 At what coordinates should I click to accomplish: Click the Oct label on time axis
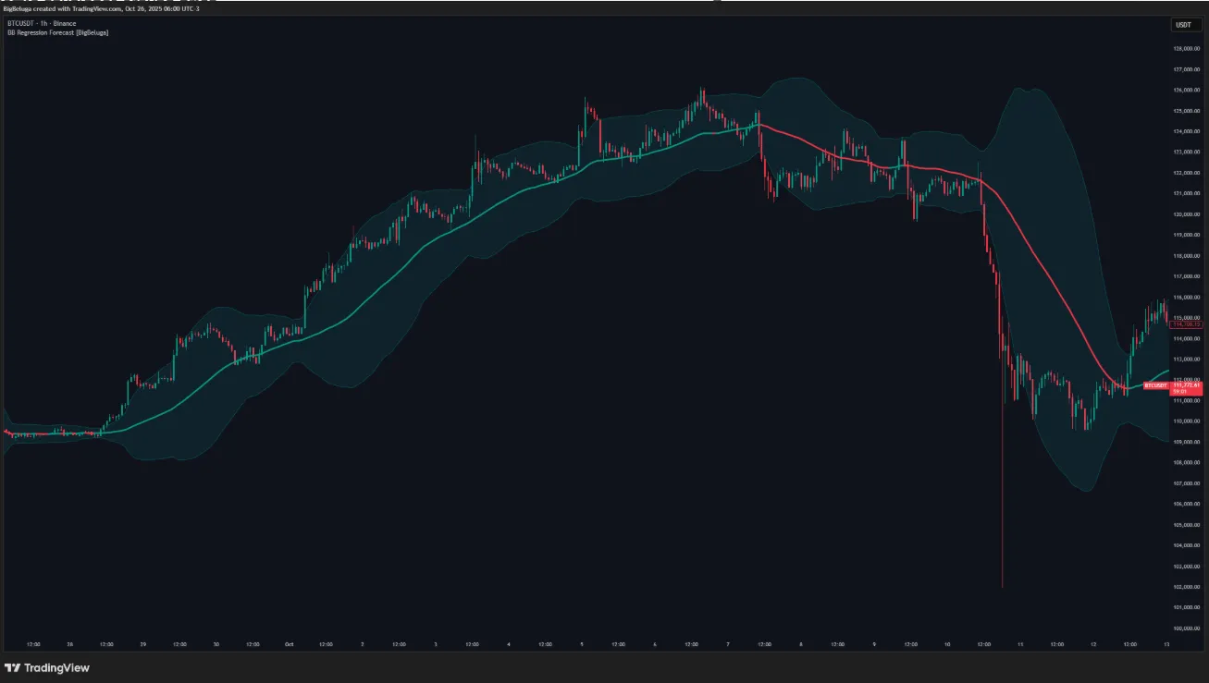pyautogui.click(x=289, y=644)
